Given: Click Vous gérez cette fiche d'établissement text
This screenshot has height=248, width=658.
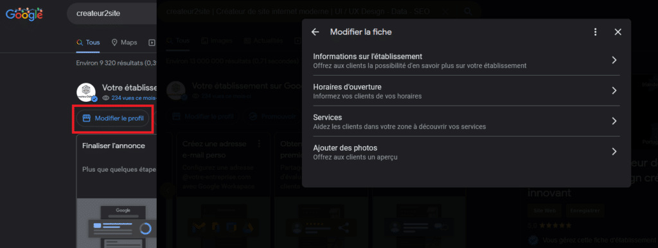Looking at the screenshot, I should pos(600,240).
